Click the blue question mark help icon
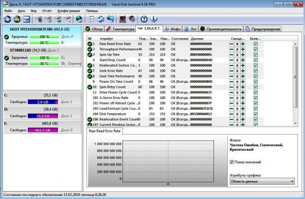This screenshot has height=199, width=305. point(144,19)
